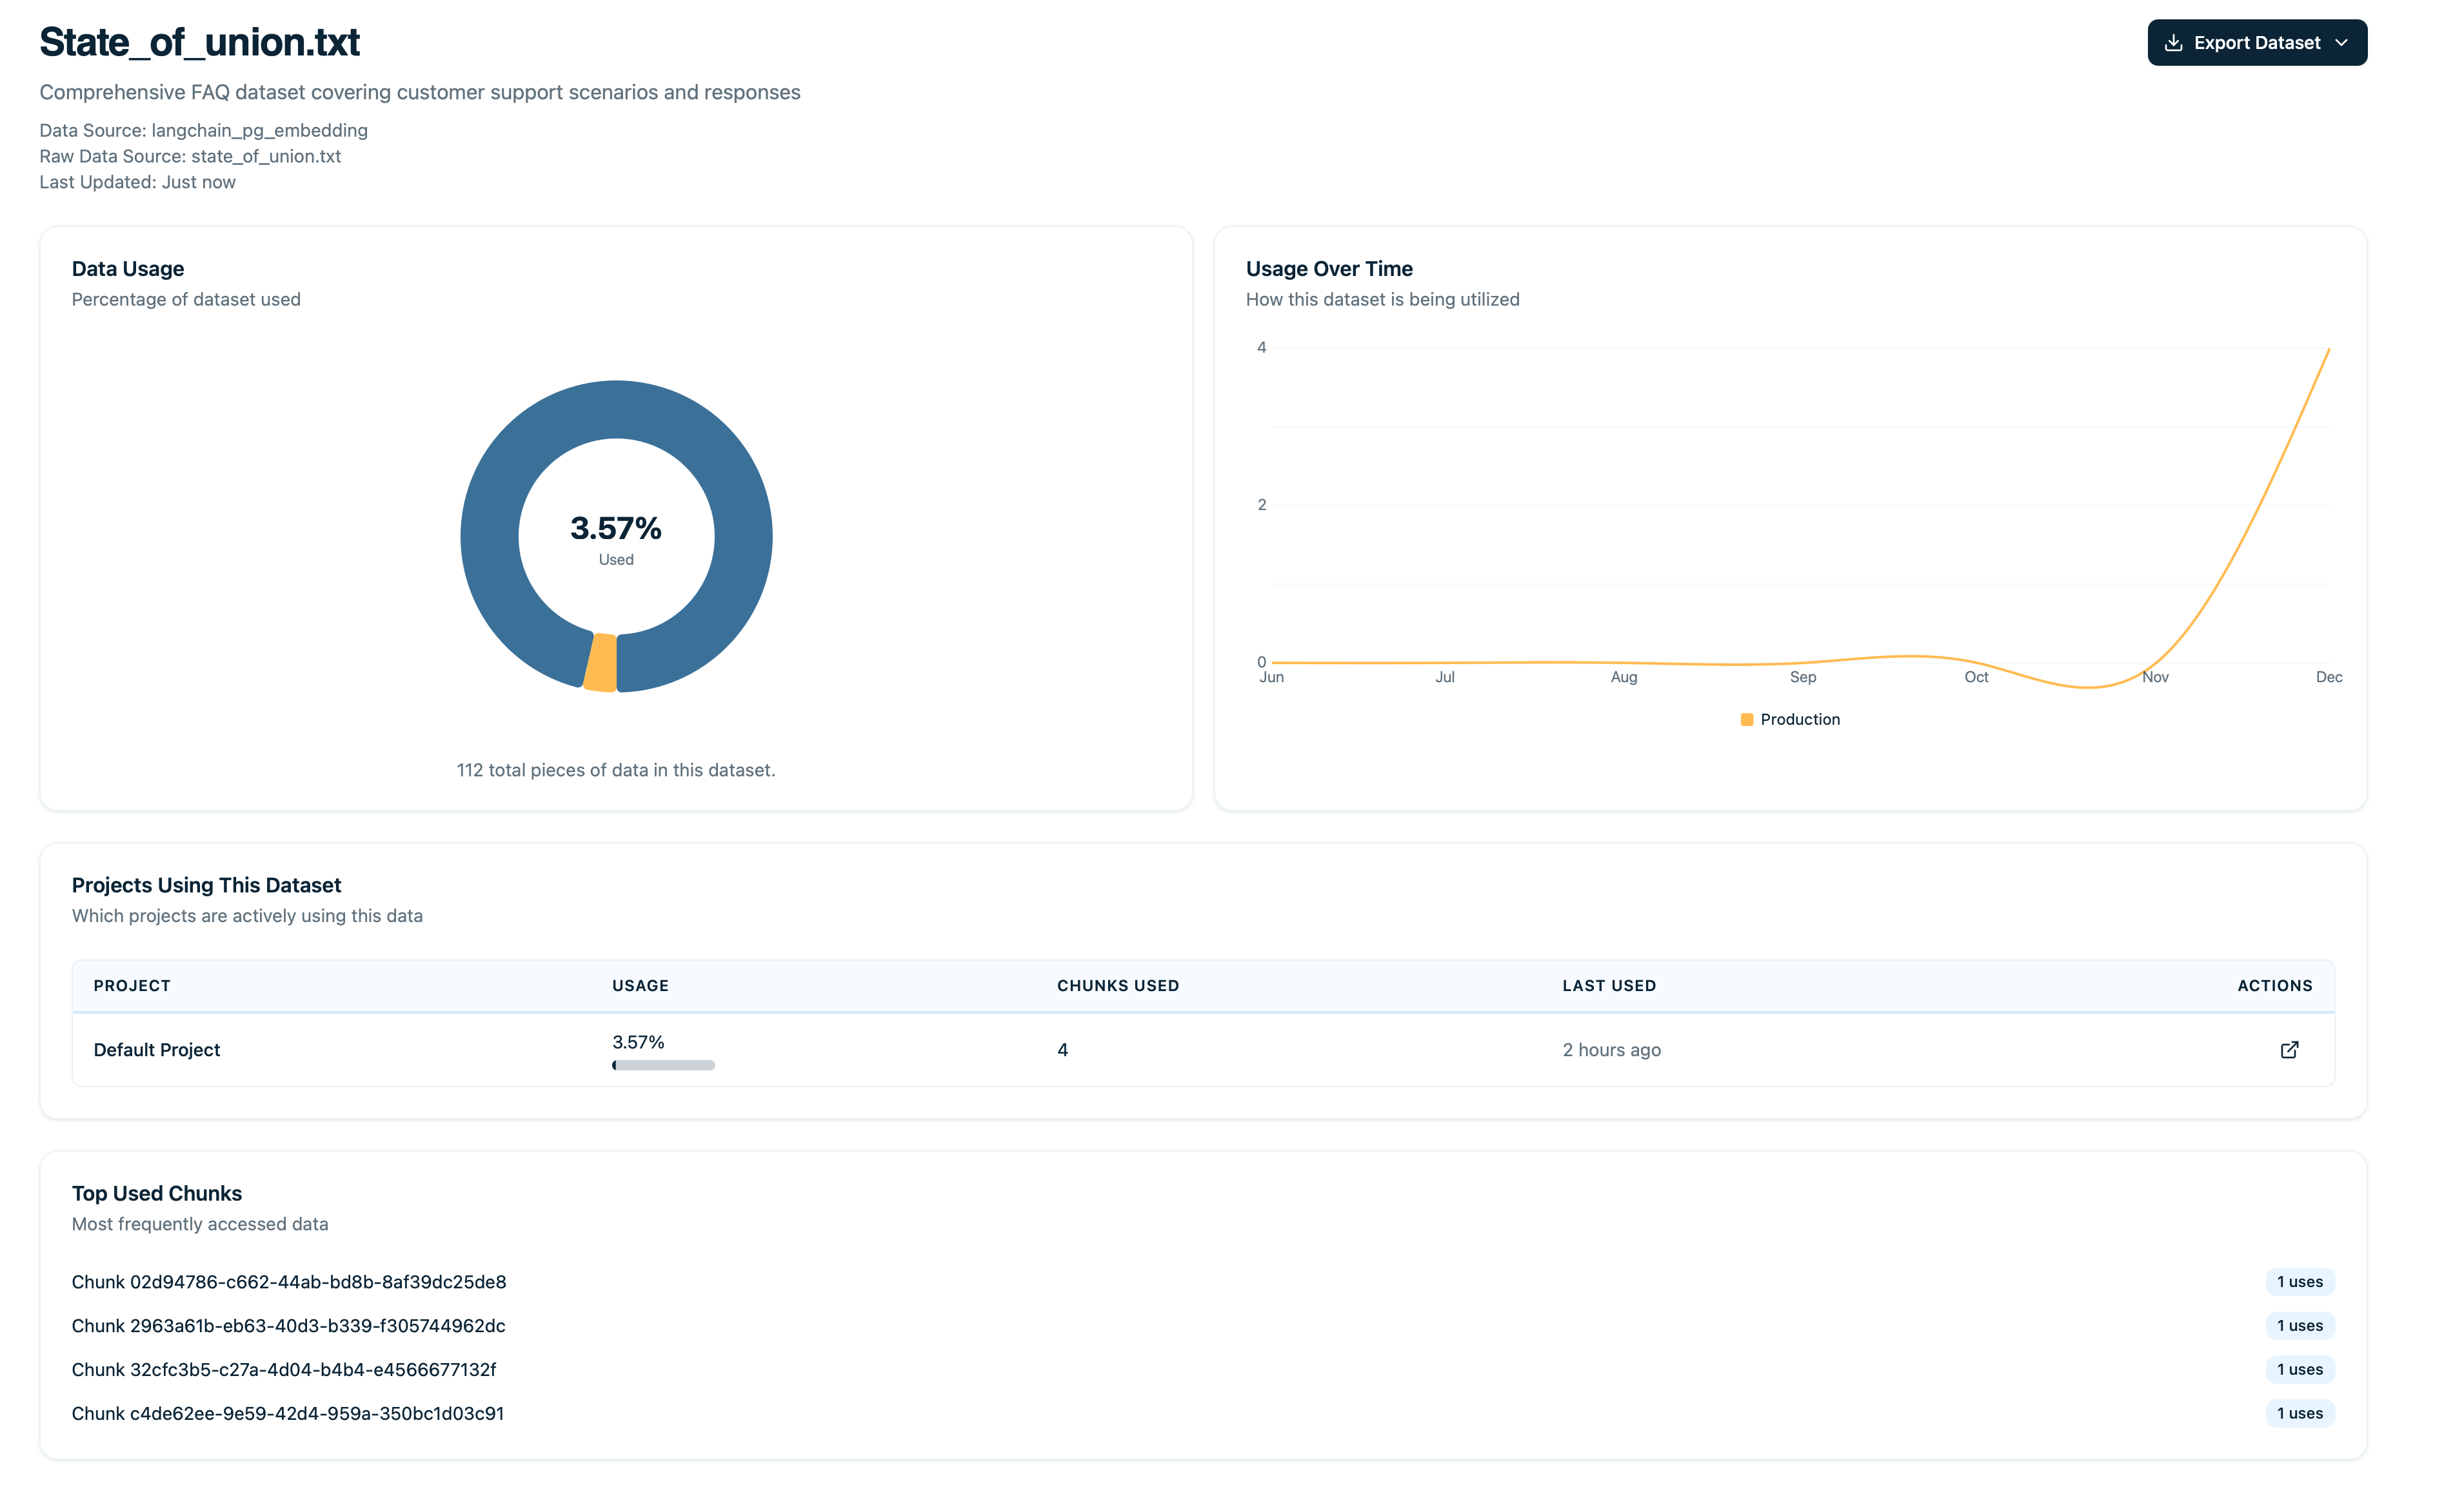
Task: Click the download icon in Export Dataset
Action: click(2173, 43)
